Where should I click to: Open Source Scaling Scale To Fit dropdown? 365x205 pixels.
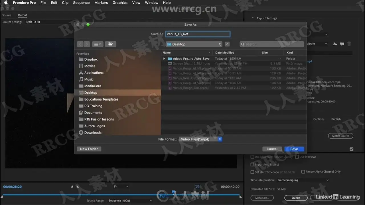(33, 22)
